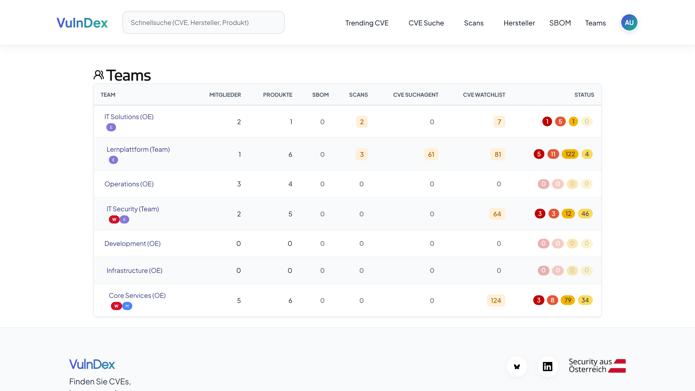Open the Trending CVE menu item

point(367,23)
